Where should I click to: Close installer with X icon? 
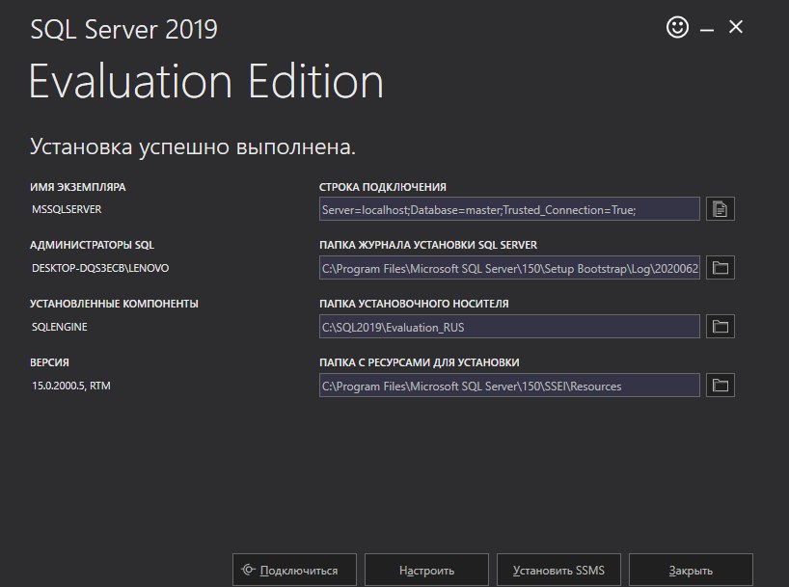pyautogui.click(x=736, y=27)
